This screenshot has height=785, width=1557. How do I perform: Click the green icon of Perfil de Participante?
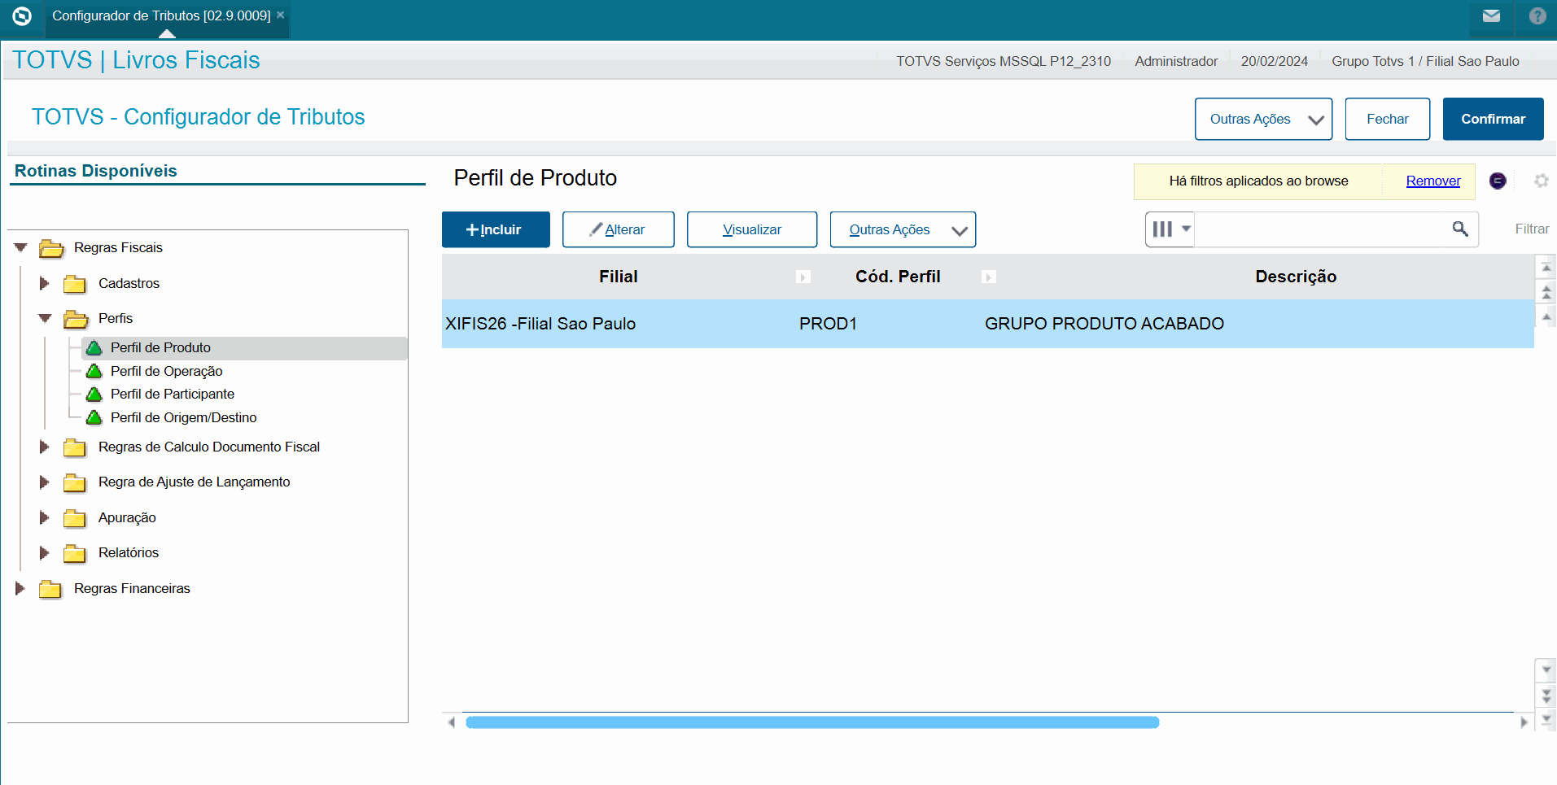pyautogui.click(x=94, y=395)
